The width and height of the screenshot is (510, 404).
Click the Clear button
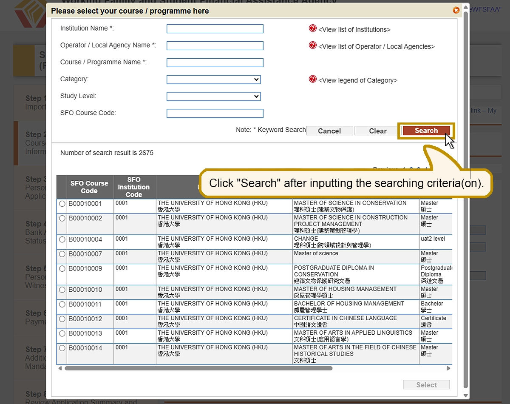point(377,131)
